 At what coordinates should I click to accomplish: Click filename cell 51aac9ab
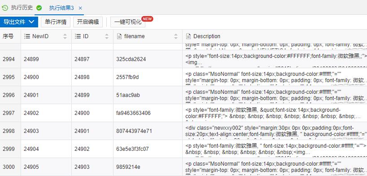pos(148,95)
